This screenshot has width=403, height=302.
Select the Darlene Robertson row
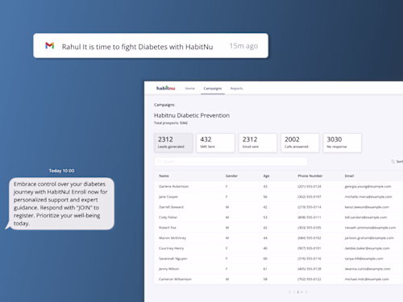(x=279, y=186)
